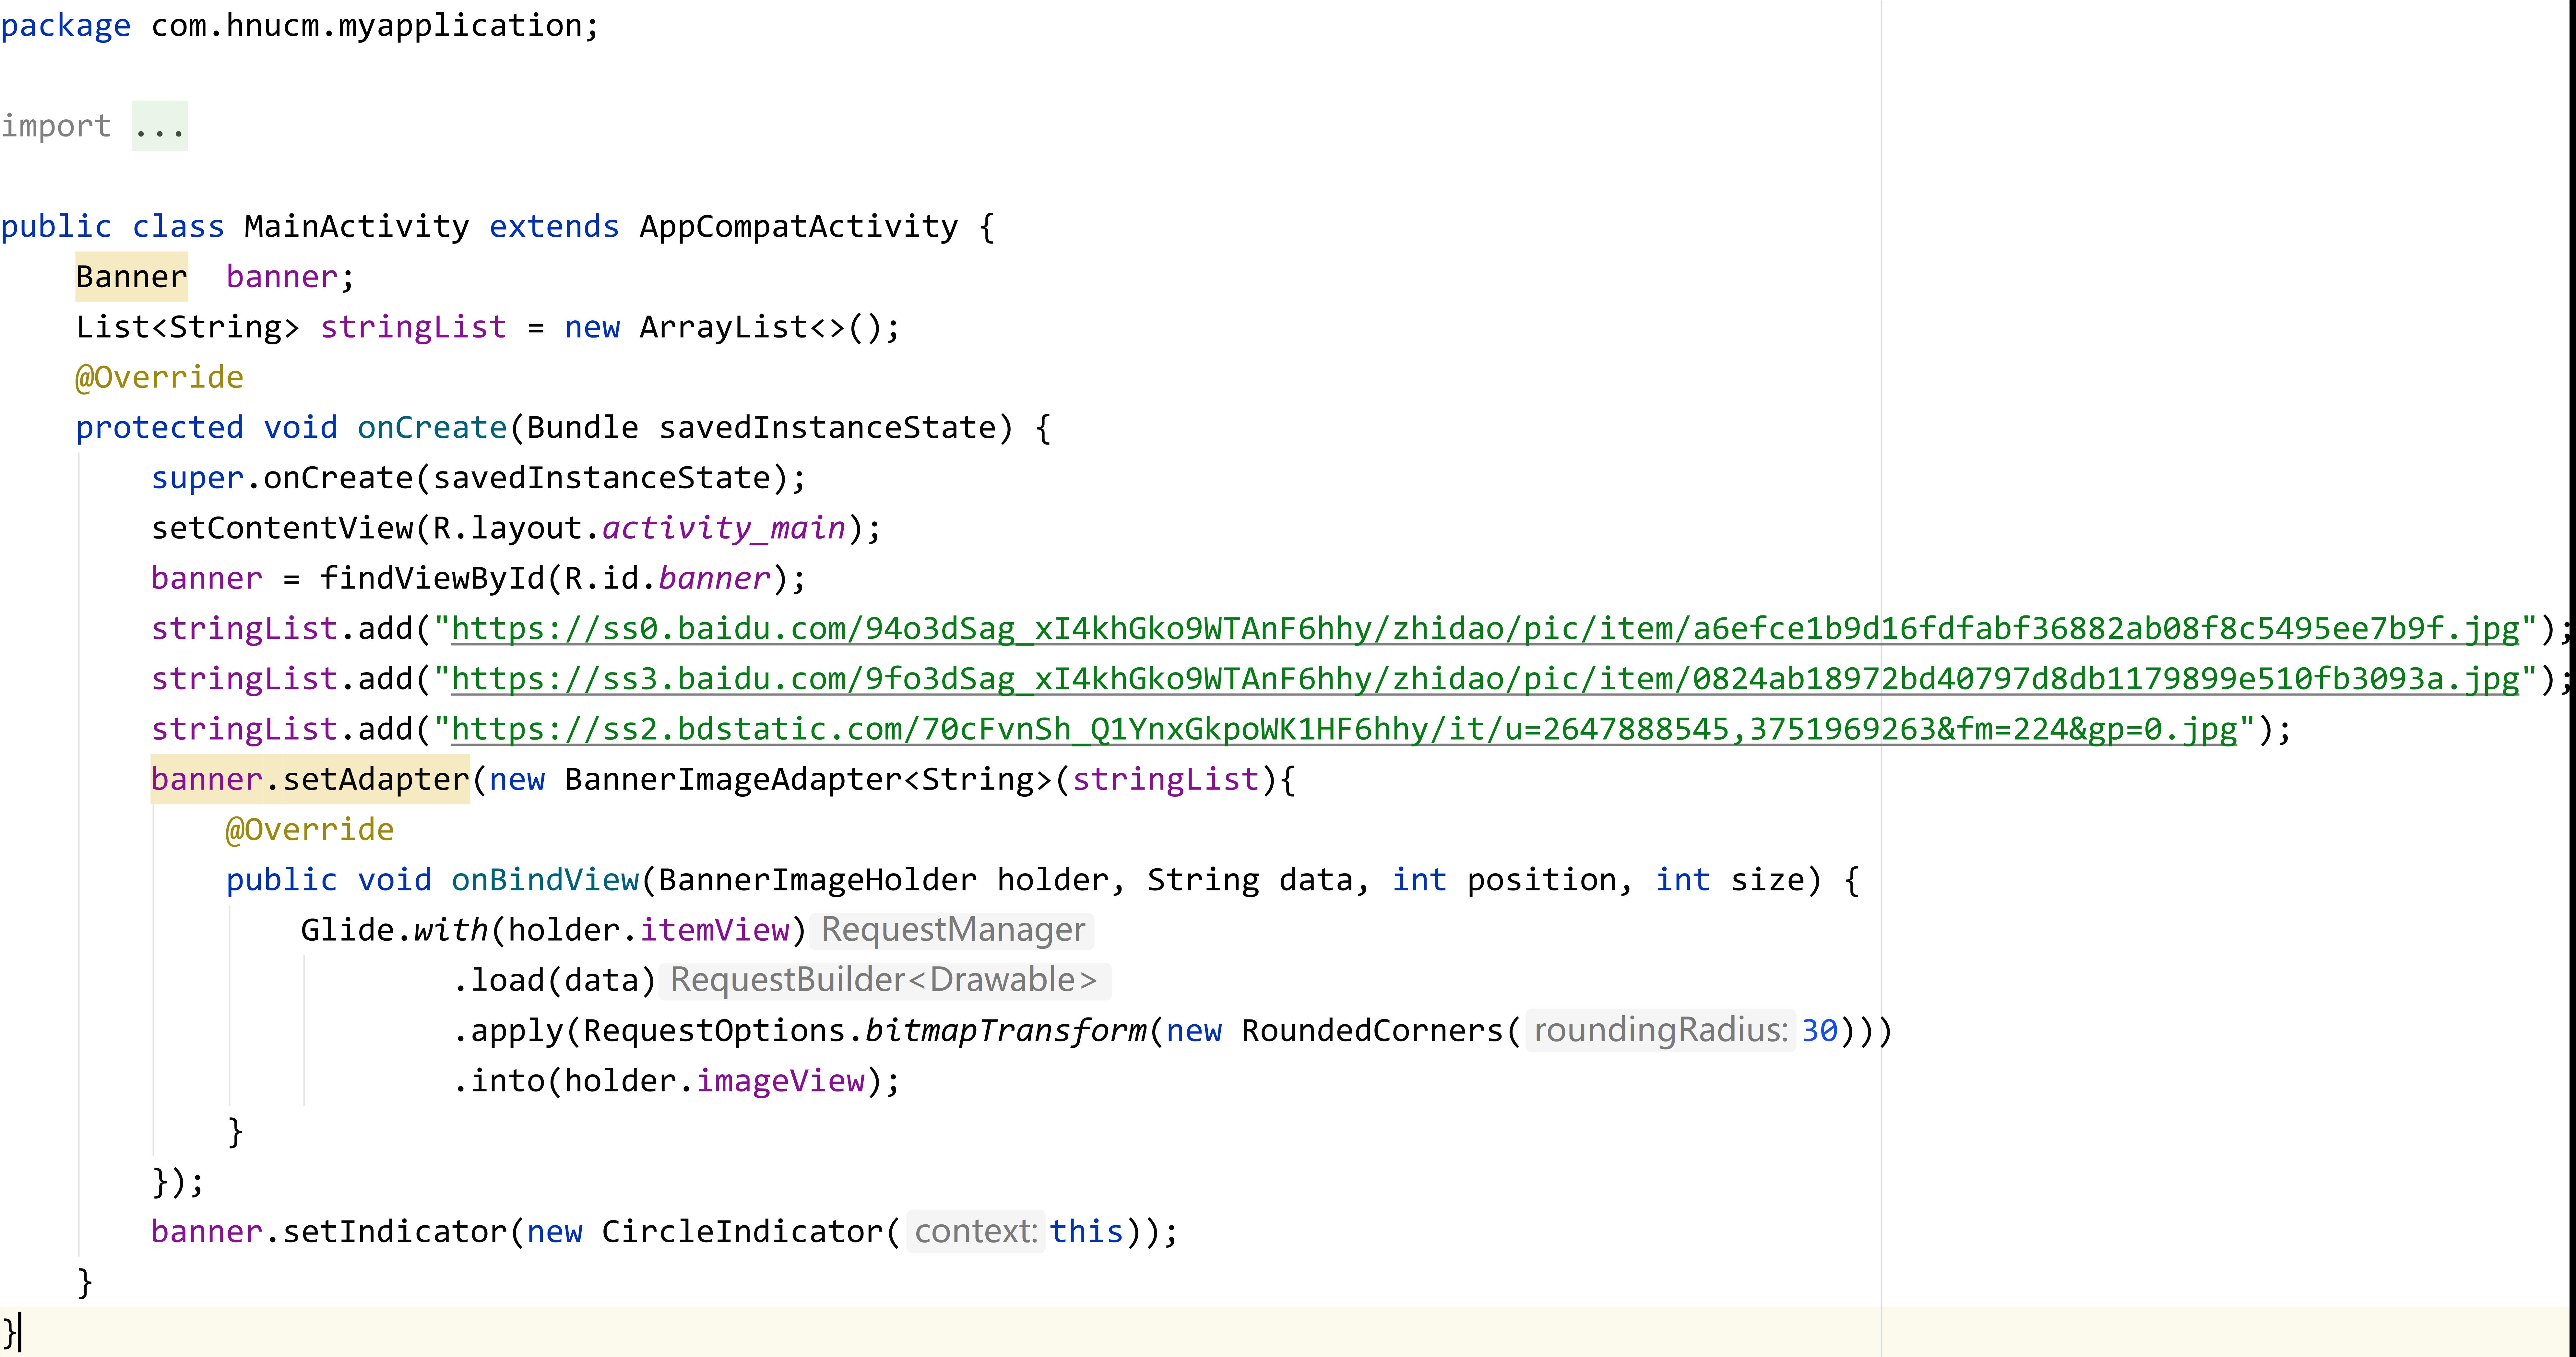
Task: Click the onCreate method name declaration
Action: point(432,428)
